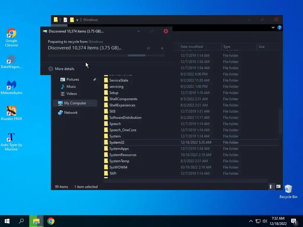Pause the recycle operation
Viewport: 303px width, 227px height.
[x=148, y=48]
